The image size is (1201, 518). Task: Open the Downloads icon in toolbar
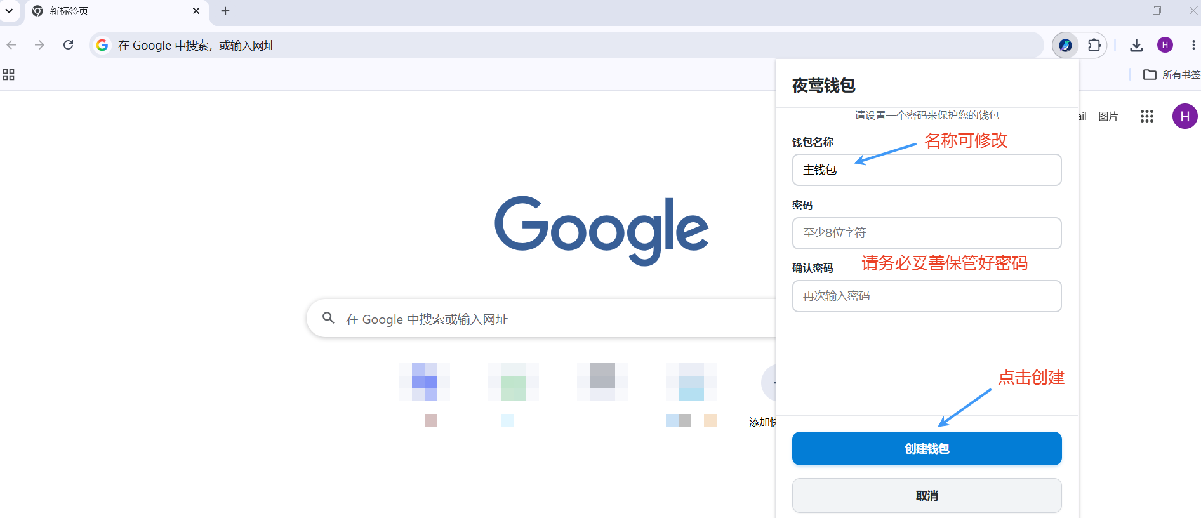(x=1136, y=45)
